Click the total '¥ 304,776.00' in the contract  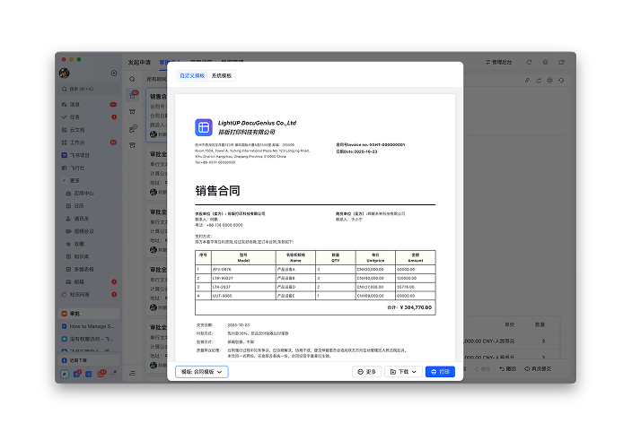pos(416,307)
